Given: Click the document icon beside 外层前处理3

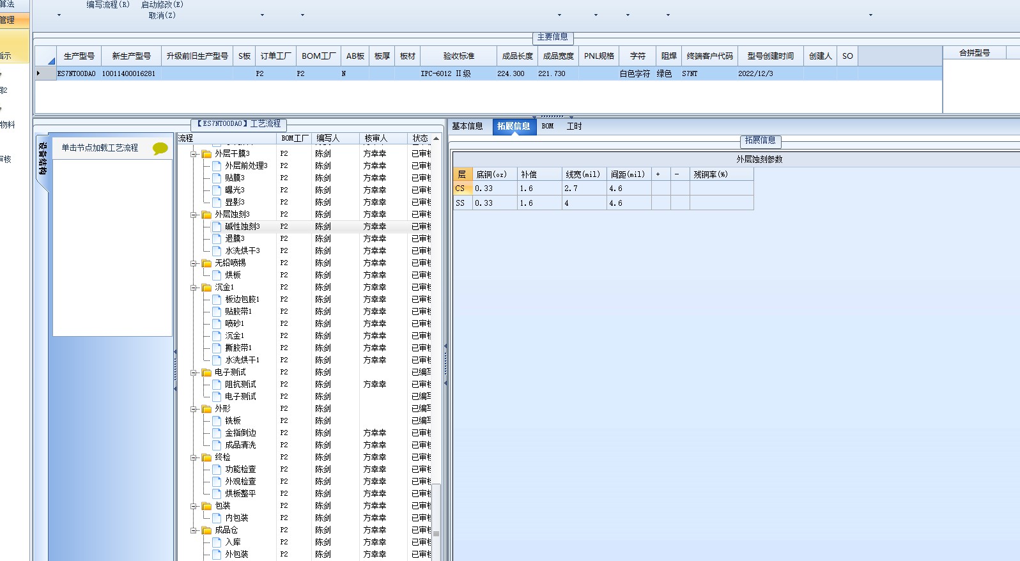Looking at the screenshot, I should pos(217,165).
